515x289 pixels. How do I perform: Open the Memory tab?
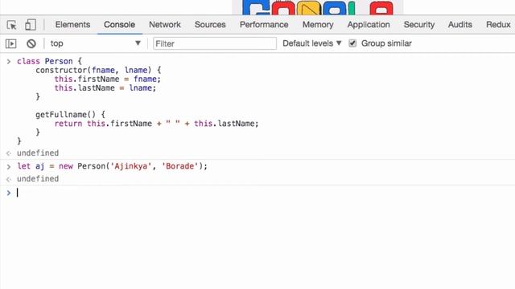318,25
